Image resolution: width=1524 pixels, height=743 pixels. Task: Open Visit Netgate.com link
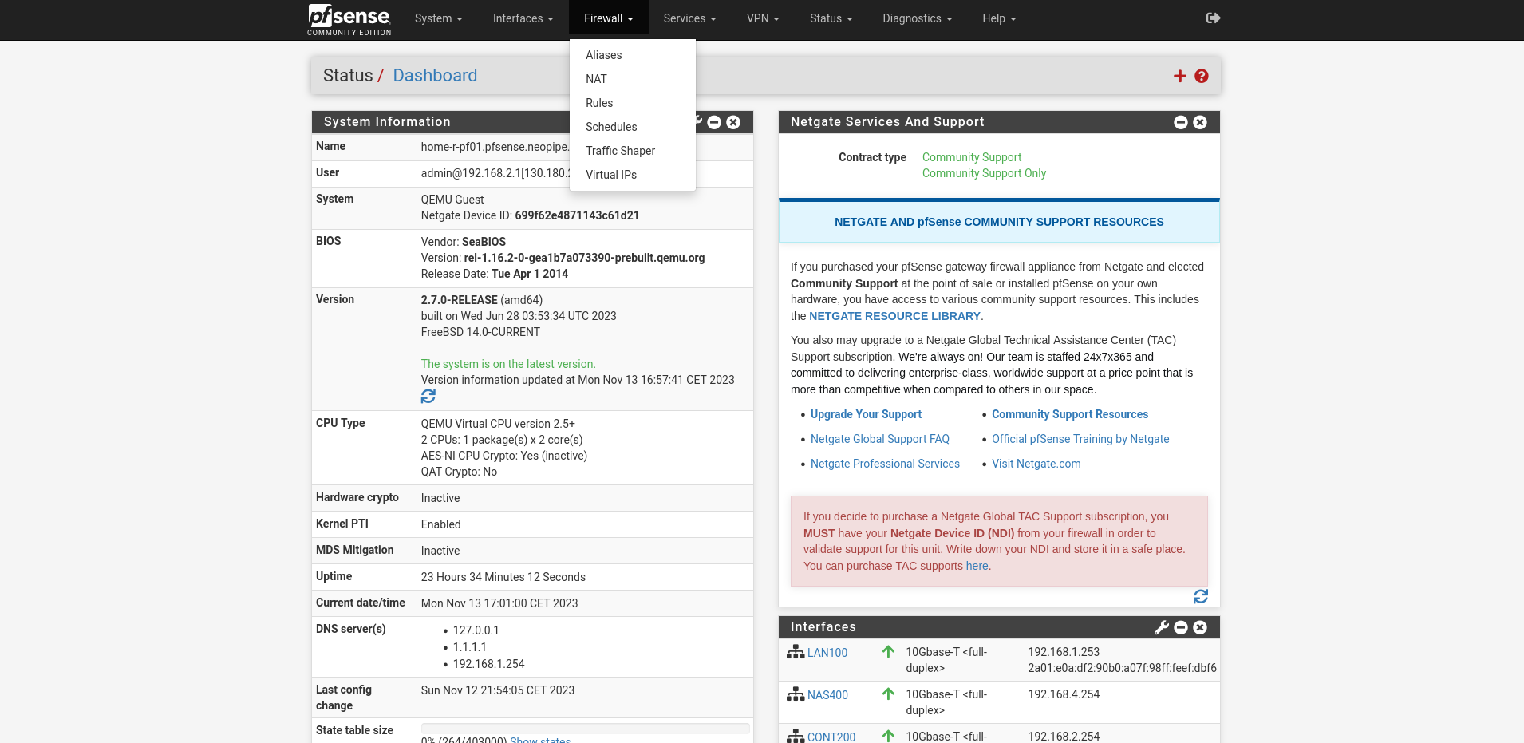(x=1036, y=464)
